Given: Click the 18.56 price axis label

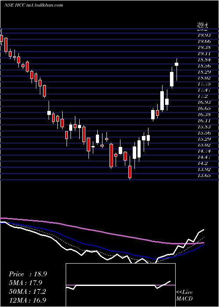Looking at the screenshot, I should point(204,66).
